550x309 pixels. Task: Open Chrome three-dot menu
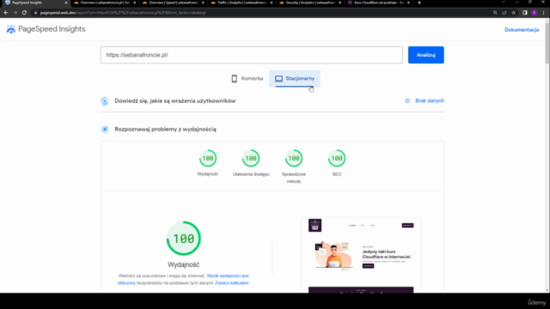click(544, 13)
